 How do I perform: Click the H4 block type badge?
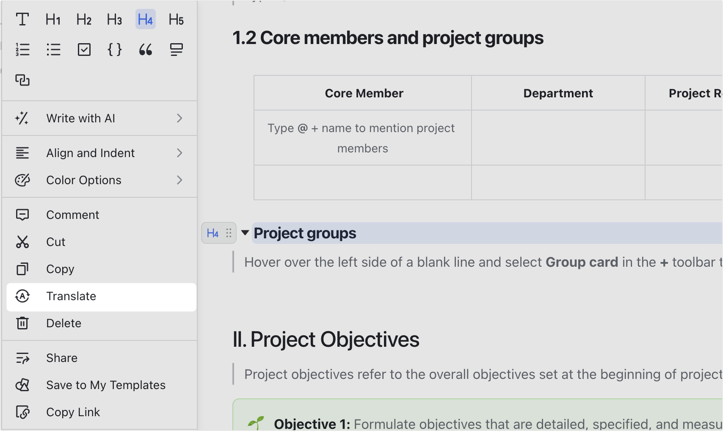[x=212, y=233]
